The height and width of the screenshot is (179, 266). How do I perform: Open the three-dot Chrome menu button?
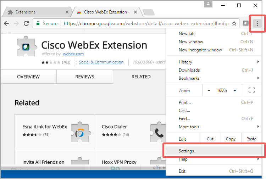(257, 23)
